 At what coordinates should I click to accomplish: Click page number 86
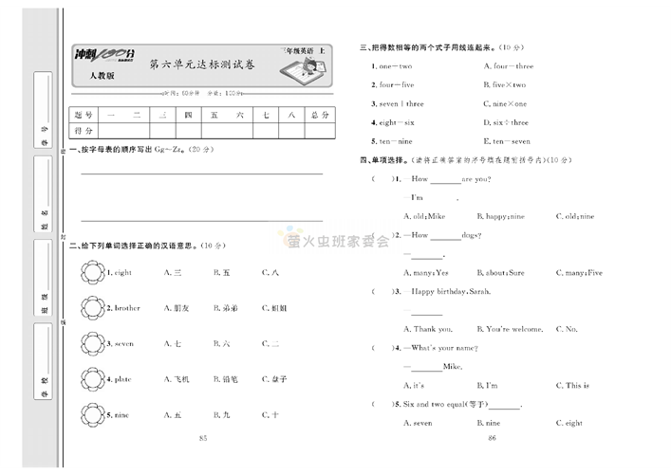[492, 438]
